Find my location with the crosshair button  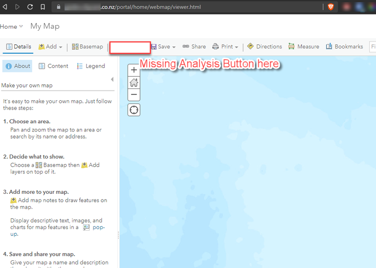point(134,110)
